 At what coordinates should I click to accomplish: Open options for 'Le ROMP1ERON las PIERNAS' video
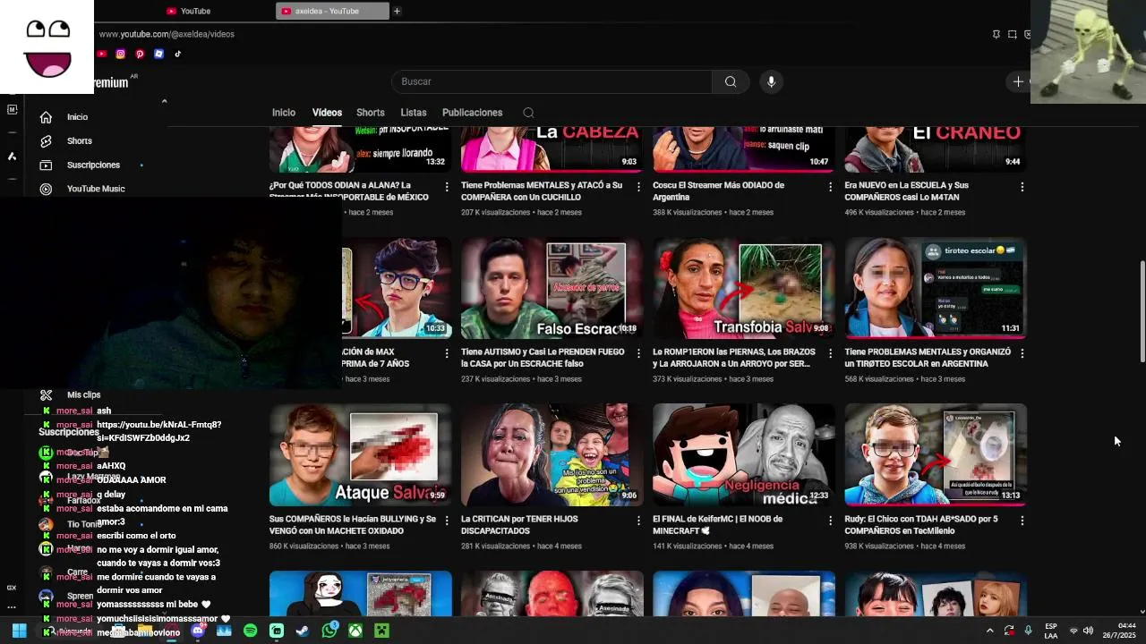[x=830, y=353]
